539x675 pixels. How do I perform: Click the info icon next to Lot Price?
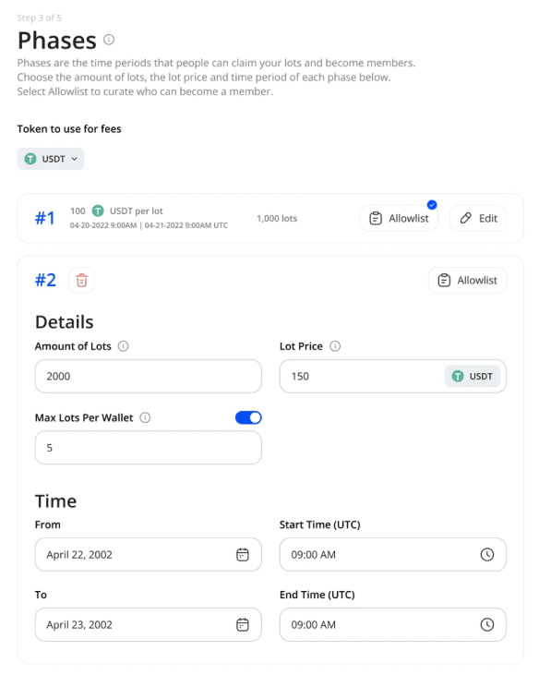click(335, 346)
